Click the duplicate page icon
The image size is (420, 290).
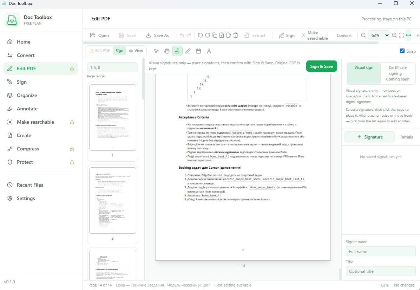(214, 35)
